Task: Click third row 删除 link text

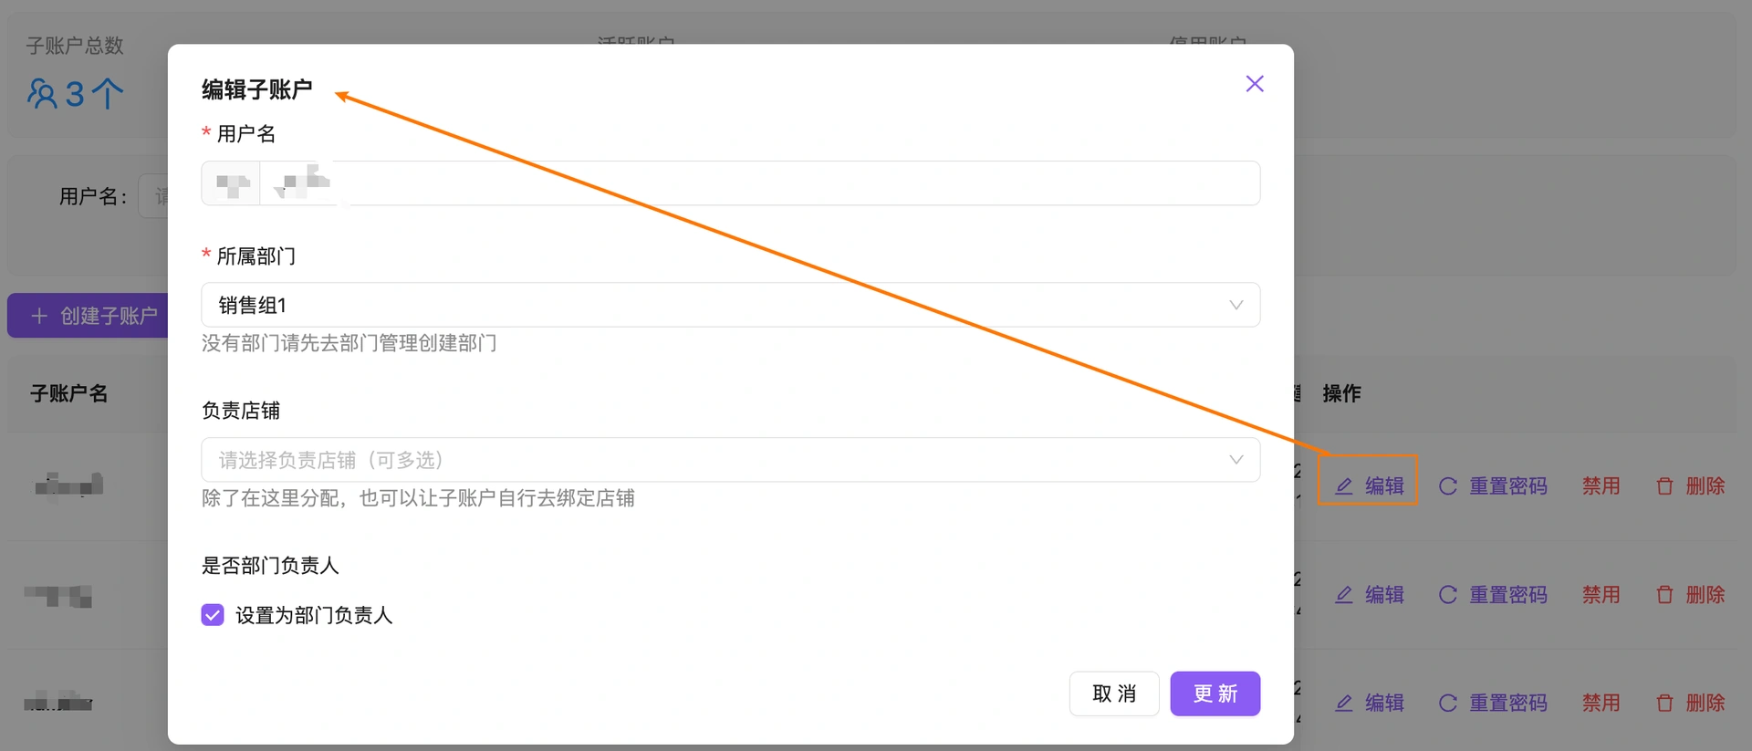Action: click(1705, 704)
